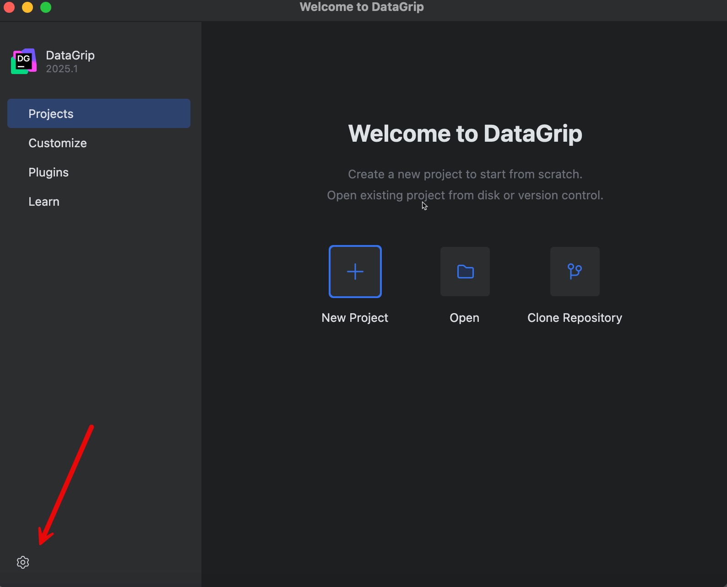Go to the Learn tab
Screen dimensions: 727x587
click(x=44, y=202)
